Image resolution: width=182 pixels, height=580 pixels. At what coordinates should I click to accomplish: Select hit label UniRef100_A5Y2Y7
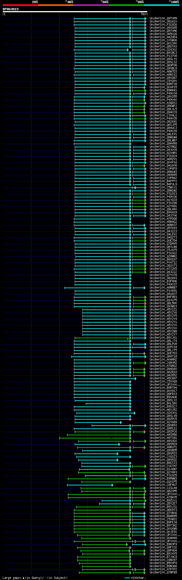163,334
